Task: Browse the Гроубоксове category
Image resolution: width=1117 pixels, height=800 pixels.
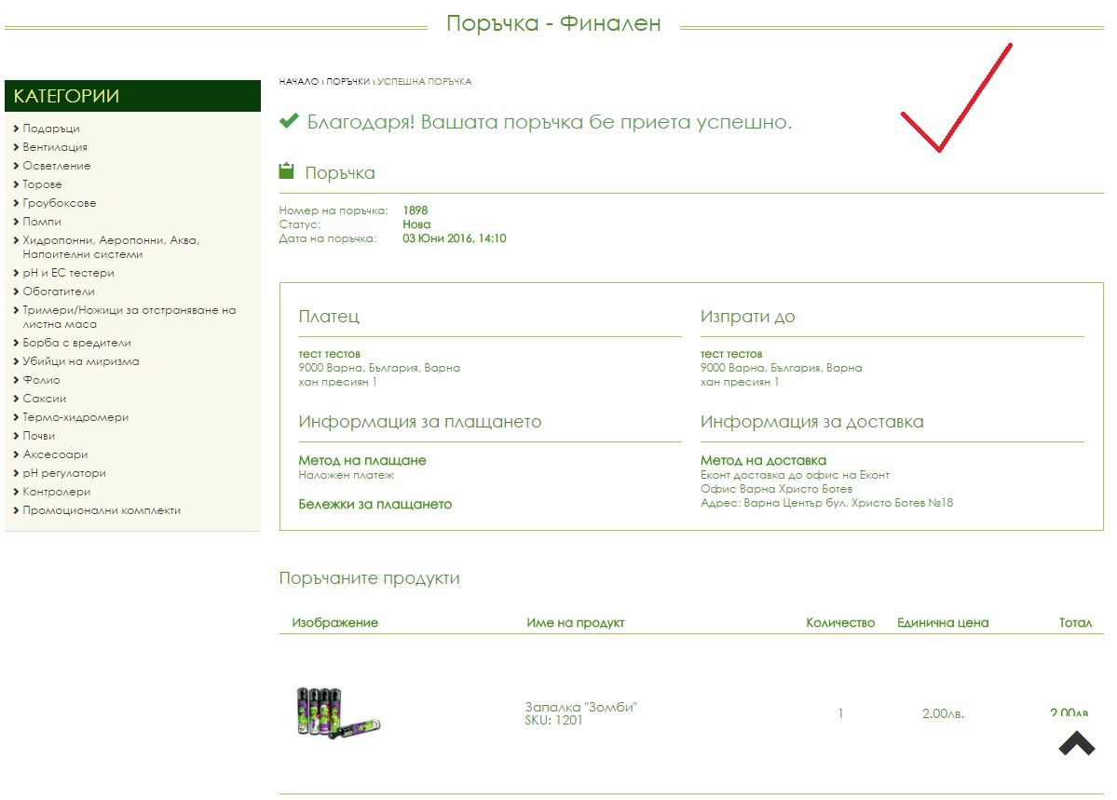Action: [60, 203]
